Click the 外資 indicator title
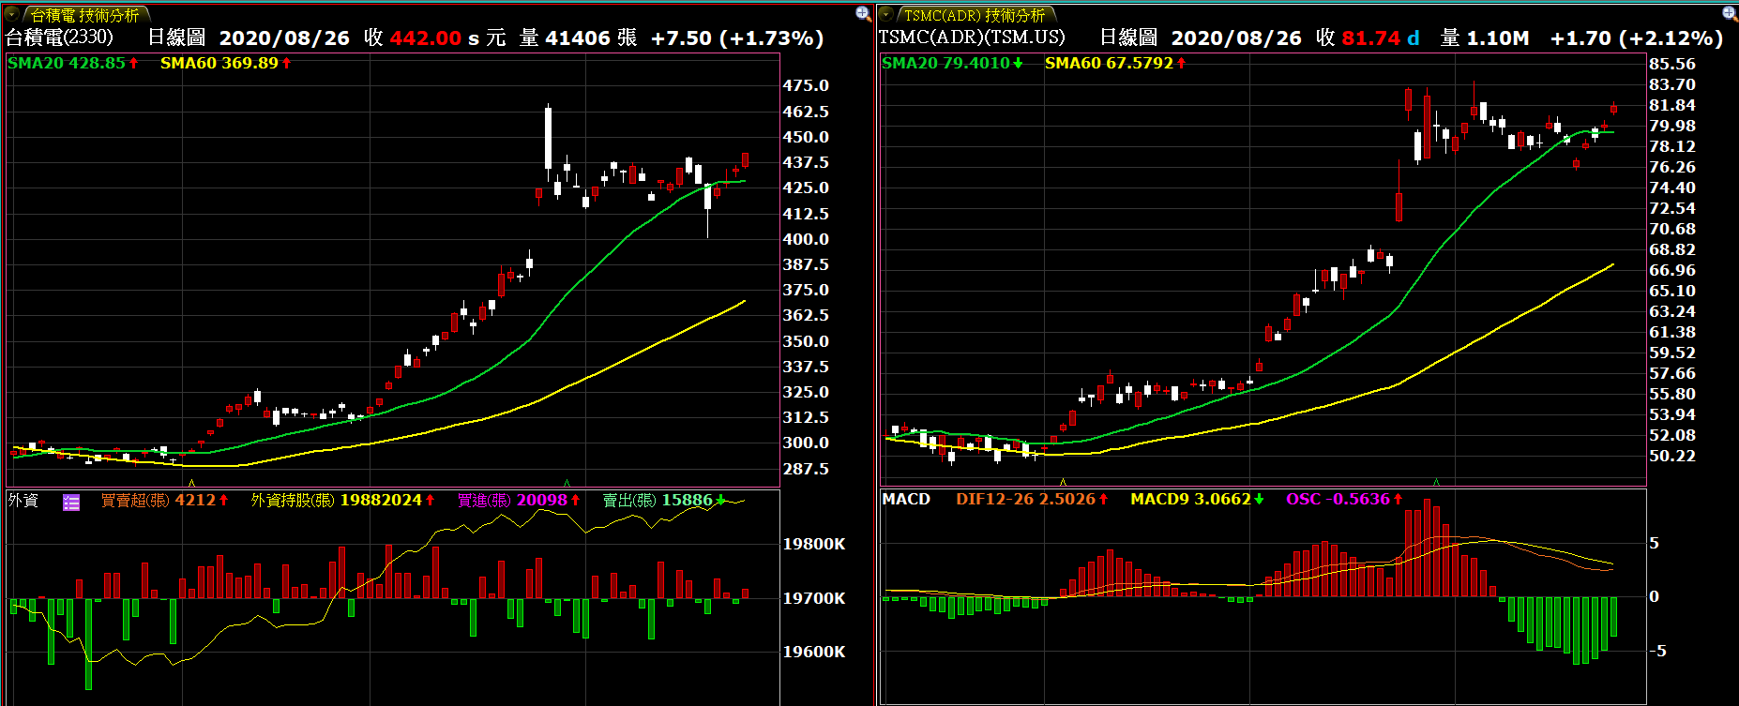This screenshot has height=706, width=1739. [x=23, y=501]
